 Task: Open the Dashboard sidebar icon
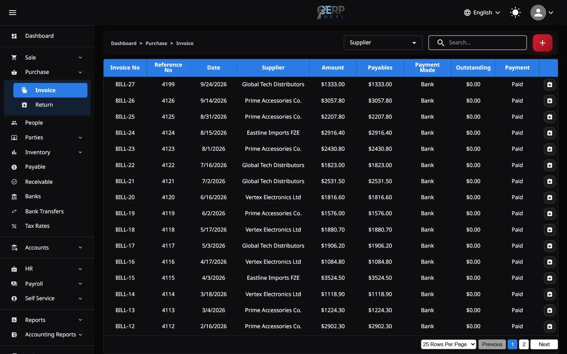tap(14, 36)
